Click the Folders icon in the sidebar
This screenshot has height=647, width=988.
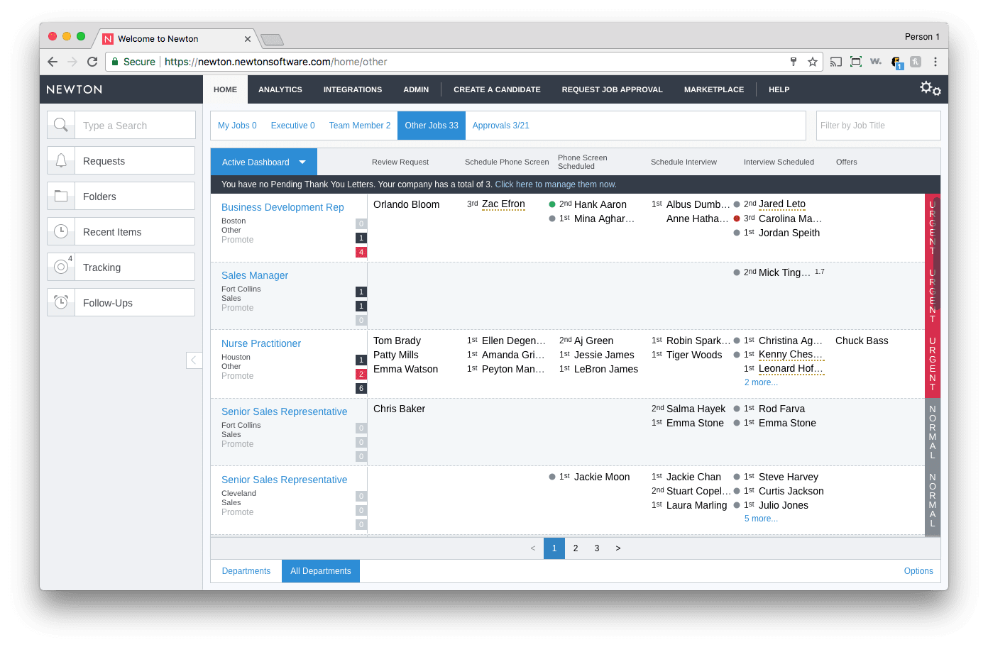[60, 196]
